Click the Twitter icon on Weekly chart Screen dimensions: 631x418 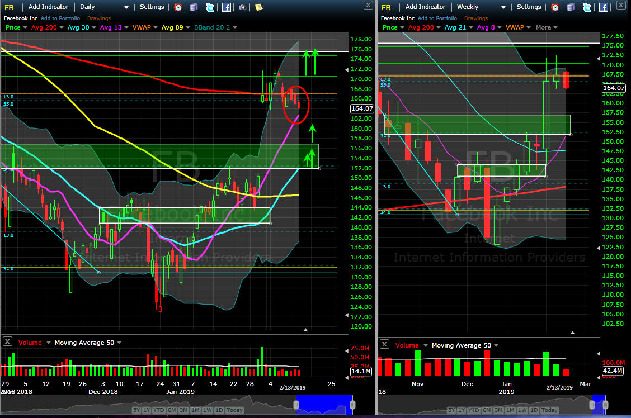(587, 7)
